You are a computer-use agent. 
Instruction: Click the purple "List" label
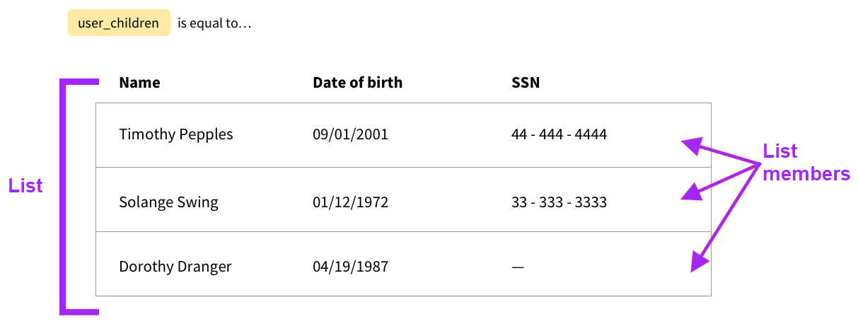pos(25,186)
